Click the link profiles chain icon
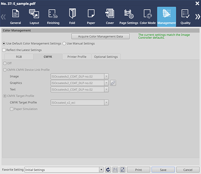The image size is (201, 174). [x=113, y=83]
